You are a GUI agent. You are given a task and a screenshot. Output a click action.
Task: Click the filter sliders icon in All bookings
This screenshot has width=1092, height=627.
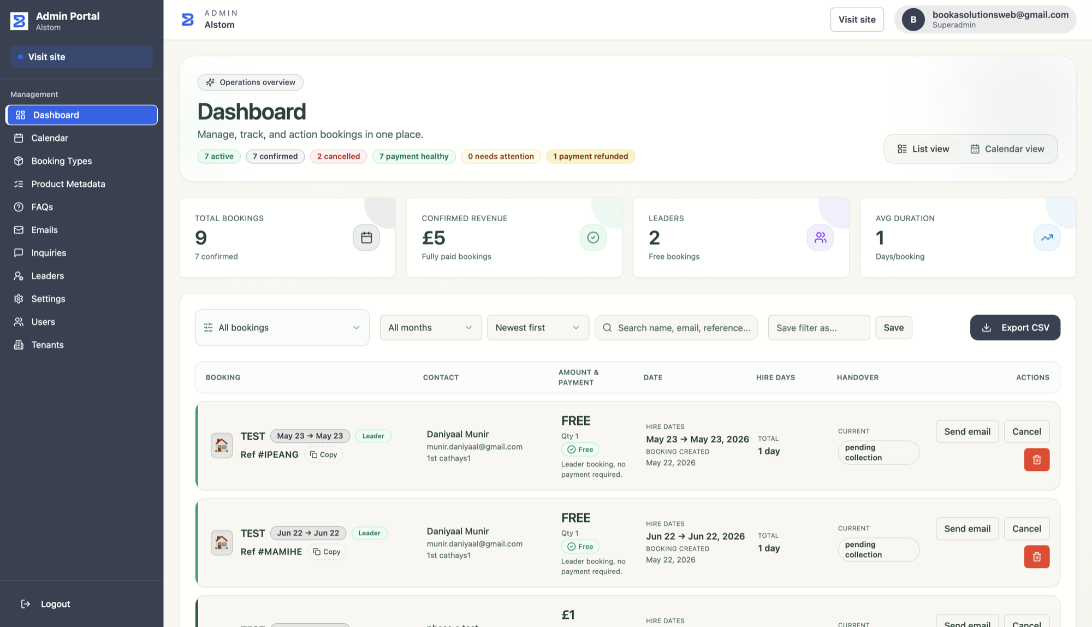coord(208,328)
